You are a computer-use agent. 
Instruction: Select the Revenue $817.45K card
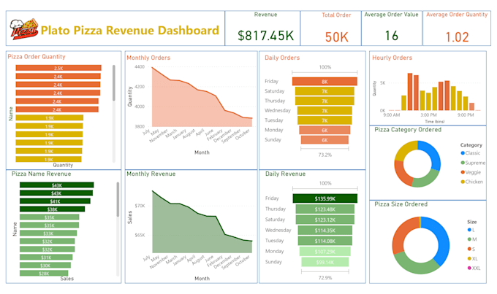[262, 28]
